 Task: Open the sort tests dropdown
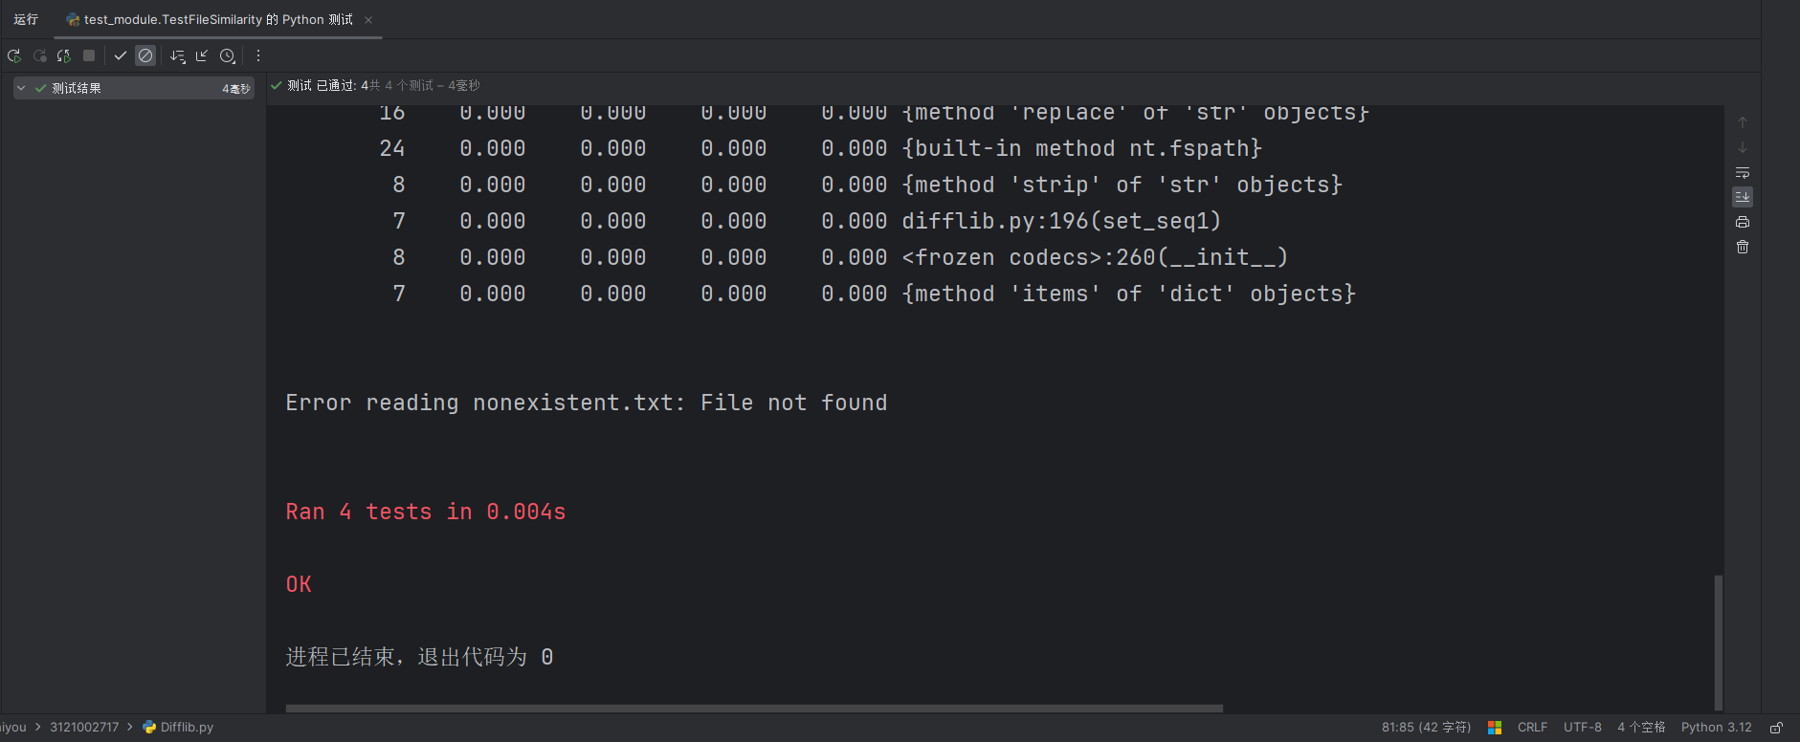coord(178,56)
